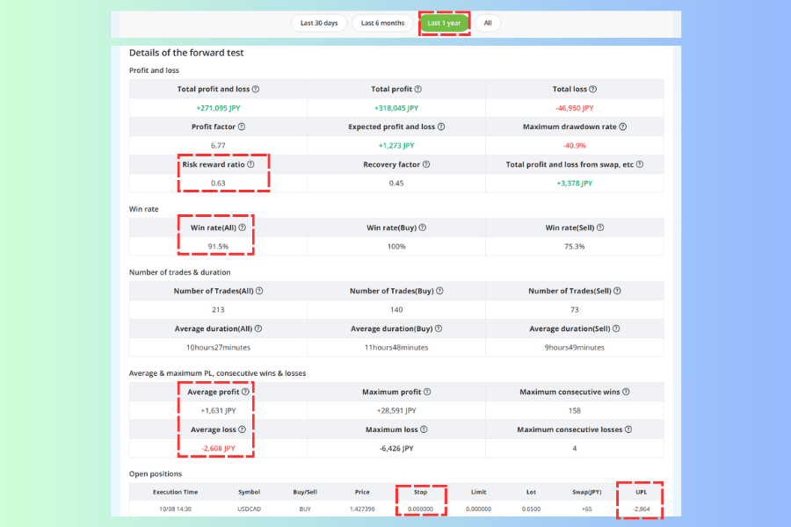The width and height of the screenshot is (791, 527).
Task: Click help icon beside Maximum loss
Action: 424,430
